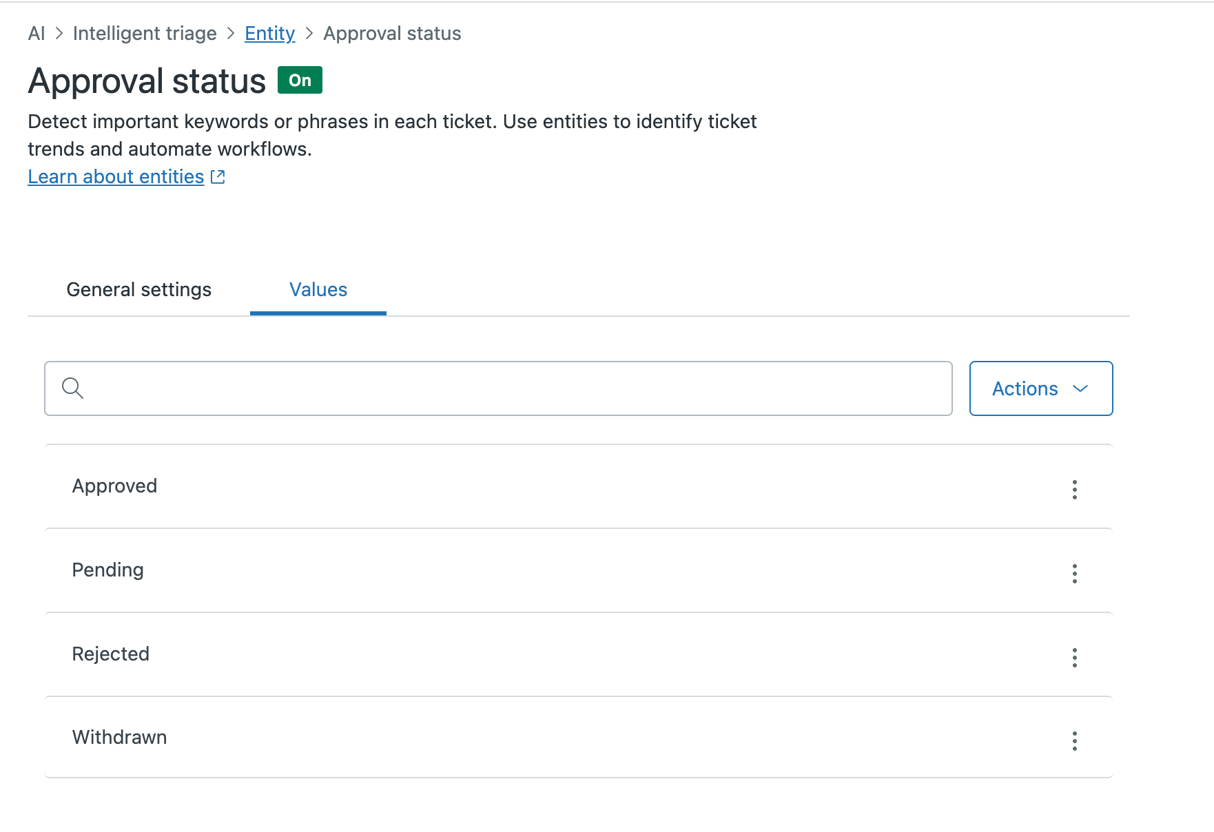Select the Values tab
Image resolution: width=1214 pixels, height=832 pixels.
click(318, 290)
